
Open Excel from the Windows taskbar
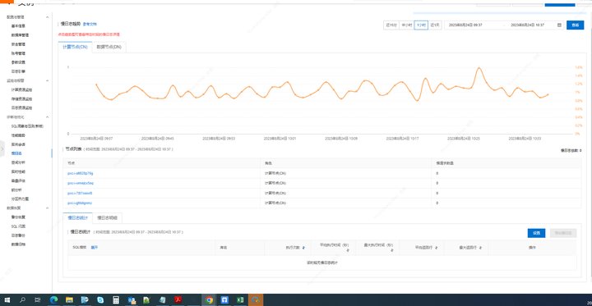coord(240,300)
